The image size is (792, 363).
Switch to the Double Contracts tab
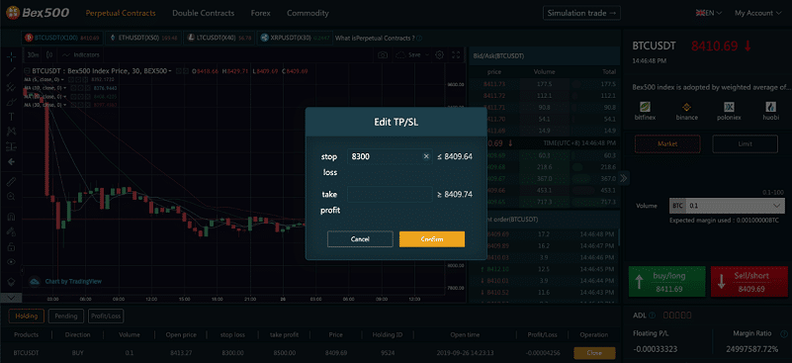tap(203, 13)
